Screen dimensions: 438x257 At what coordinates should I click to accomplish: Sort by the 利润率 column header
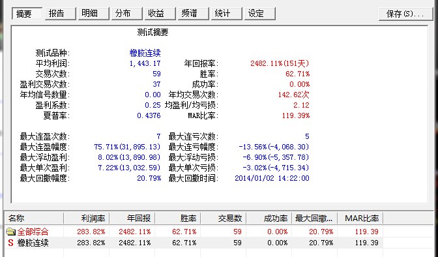[x=86, y=218]
